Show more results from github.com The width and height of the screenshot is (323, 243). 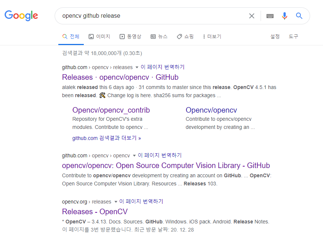pos(107,138)
